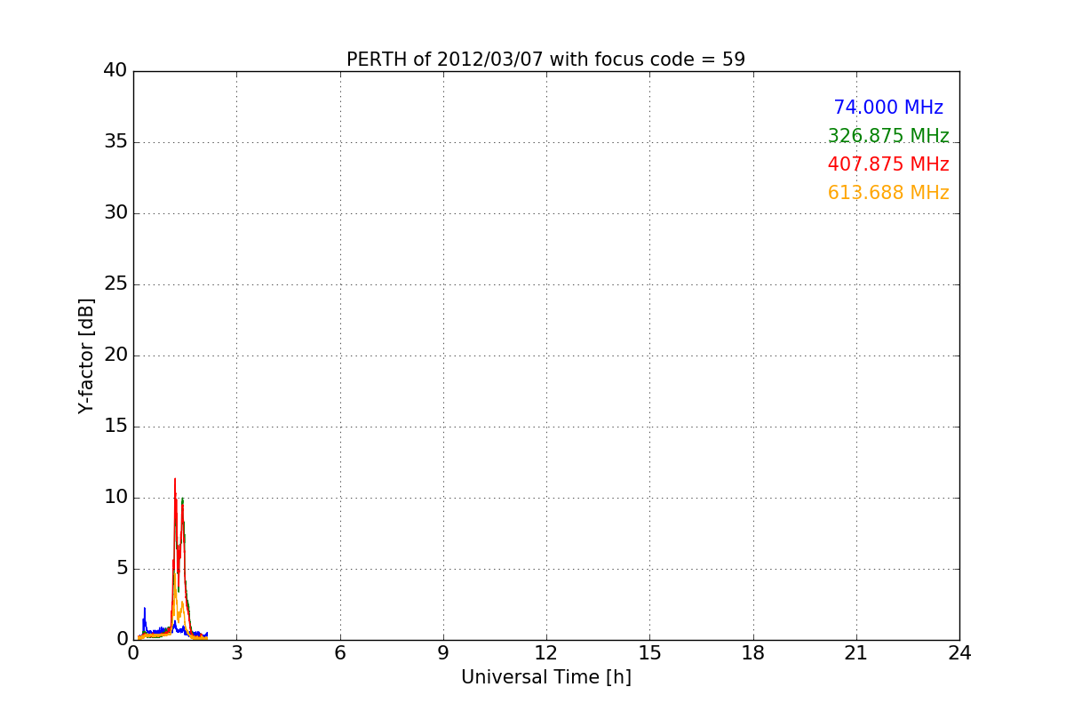Click the x-axis tick label 21
Image resolution: width=1066 pixels, height=711 pixels.
856,653
